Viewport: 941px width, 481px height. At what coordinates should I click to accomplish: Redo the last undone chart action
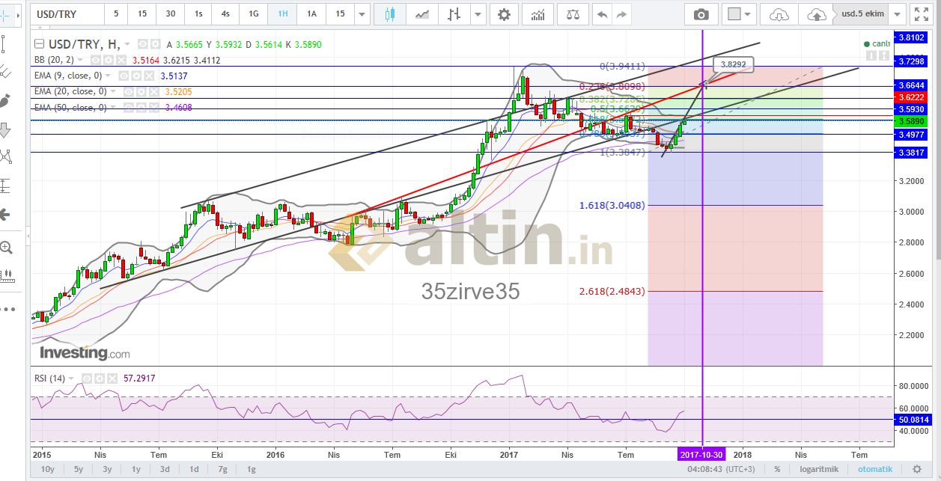621,14
